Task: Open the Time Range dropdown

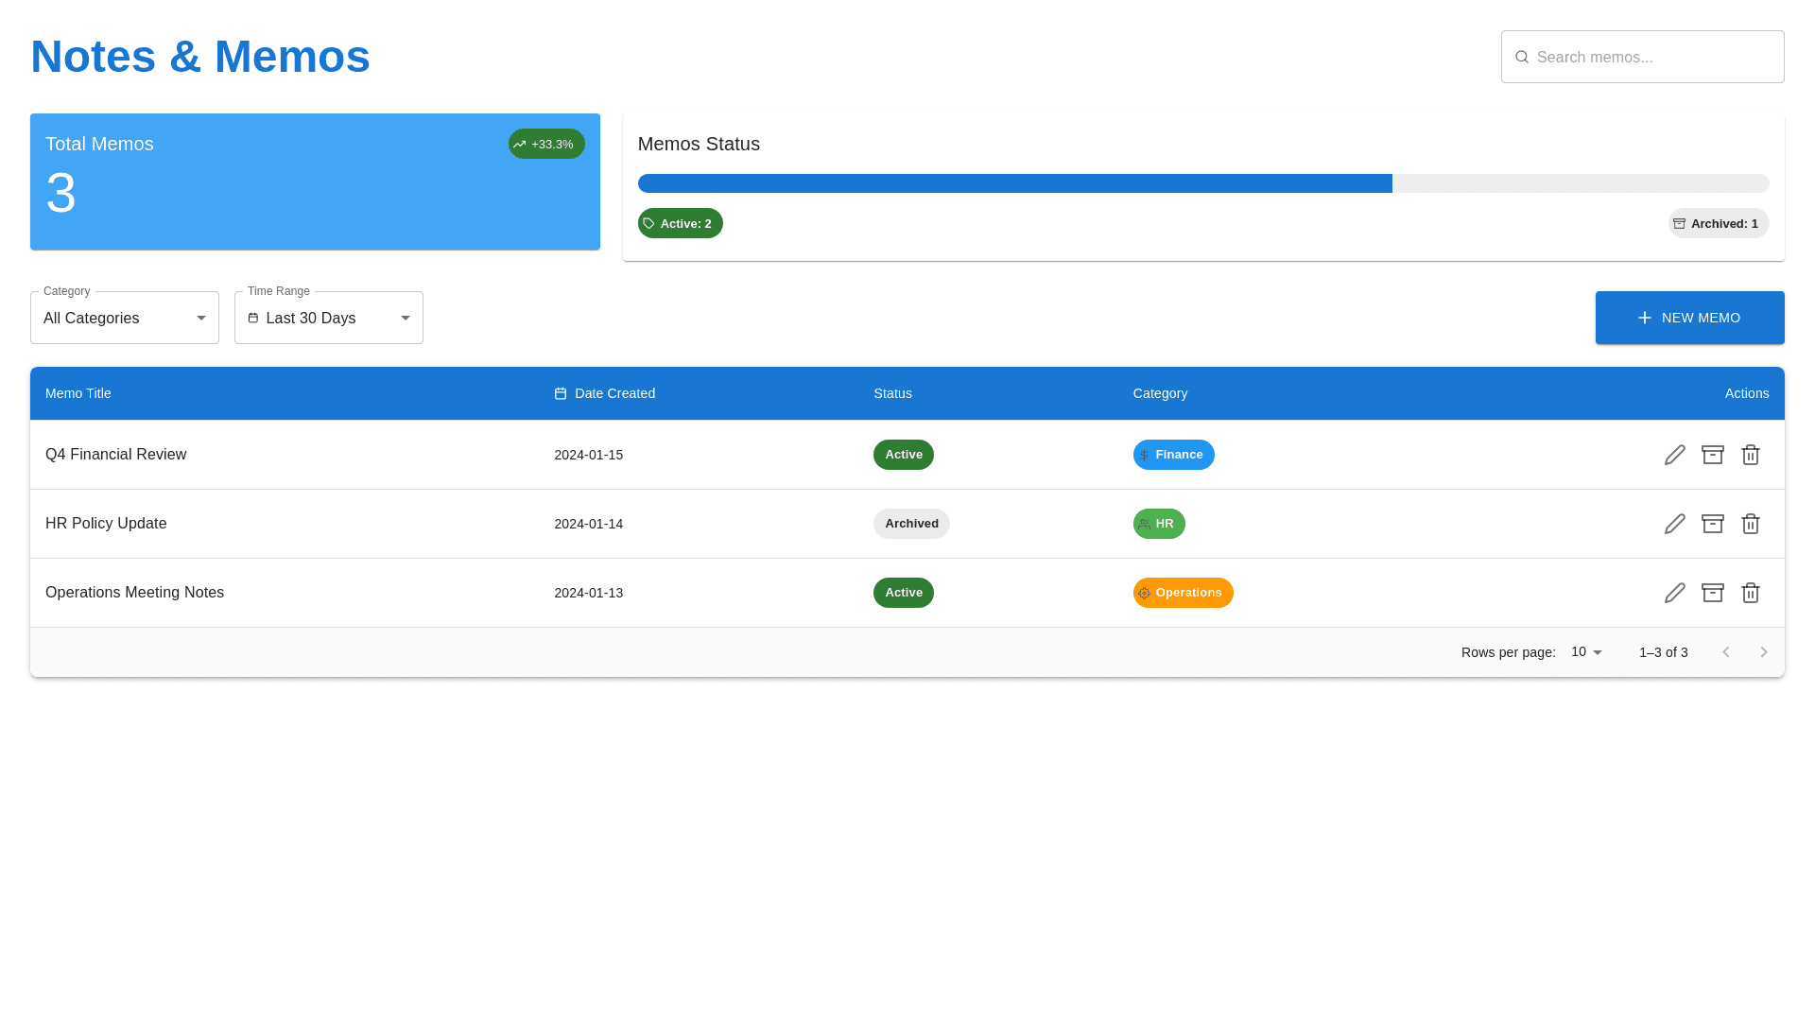Action: pyautogui.click(x=328, y=318)
